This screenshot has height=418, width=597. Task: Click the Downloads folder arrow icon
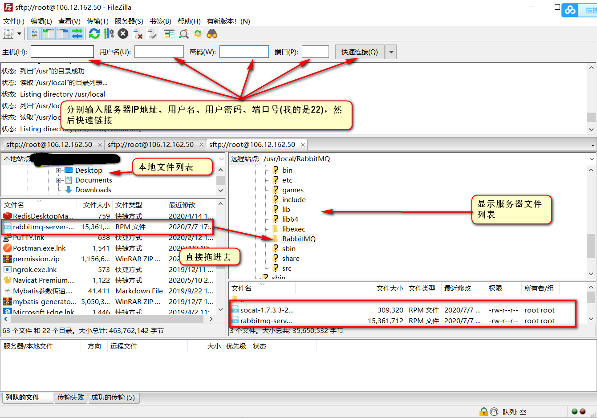[x=69, y=190]
